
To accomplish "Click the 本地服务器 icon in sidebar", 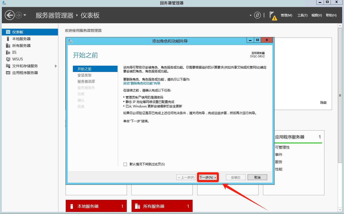I will [x=8, y=39].
